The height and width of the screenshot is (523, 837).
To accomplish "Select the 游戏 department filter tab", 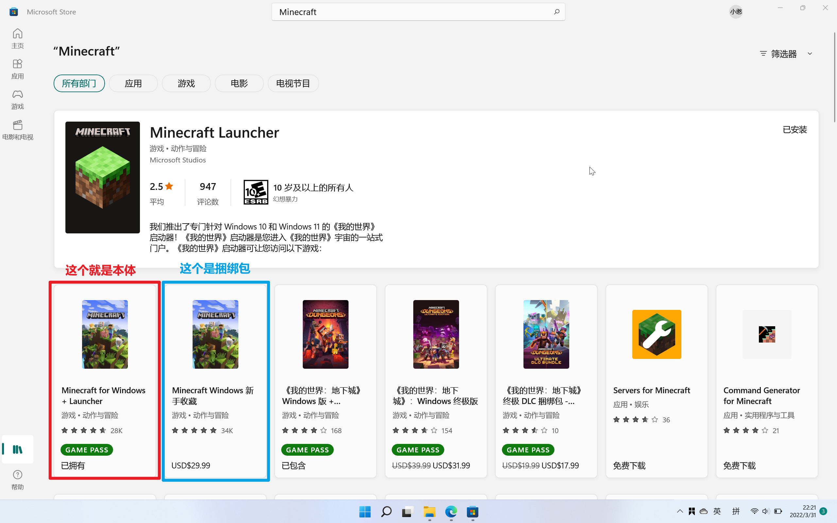I will [x=186, y=83].
